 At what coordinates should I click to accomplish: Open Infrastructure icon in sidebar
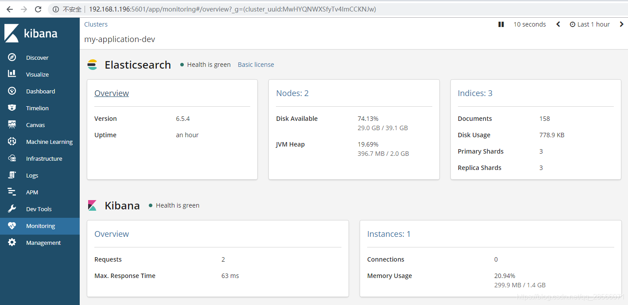[12, 158]
